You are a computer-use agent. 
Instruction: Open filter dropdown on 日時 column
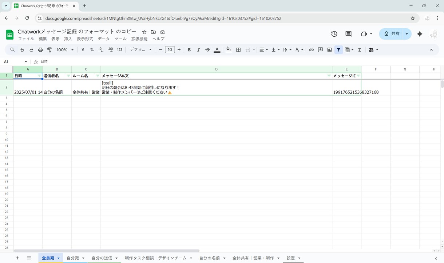(x=39, y=76)
